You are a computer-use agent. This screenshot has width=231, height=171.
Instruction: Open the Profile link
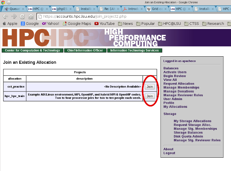(x=169, y=103)
